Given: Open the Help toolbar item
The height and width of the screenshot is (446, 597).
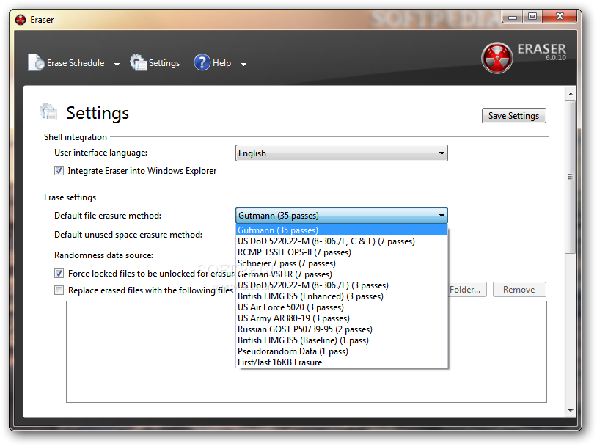Looking at the screenshot, I should pos(213,62).
